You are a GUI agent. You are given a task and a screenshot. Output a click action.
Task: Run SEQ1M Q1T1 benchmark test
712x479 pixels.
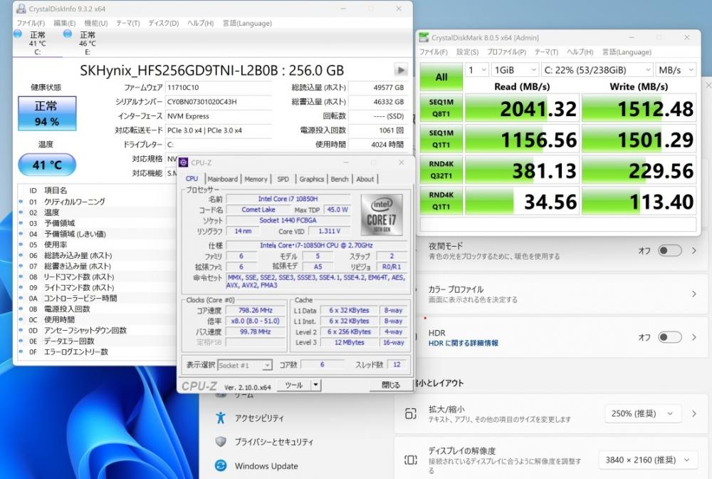(x=441, y=139)
